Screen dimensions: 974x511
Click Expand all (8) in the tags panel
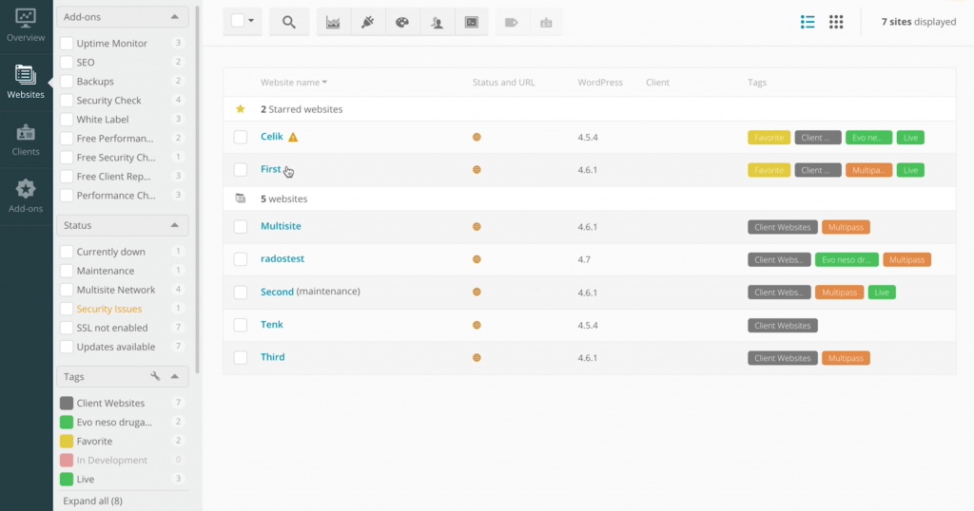(x=92, y=501)
